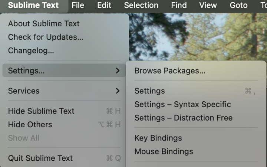The height and width of the screenshot is (167, 267).
Task: Open the View menu
Action: [x=208, y=5]
